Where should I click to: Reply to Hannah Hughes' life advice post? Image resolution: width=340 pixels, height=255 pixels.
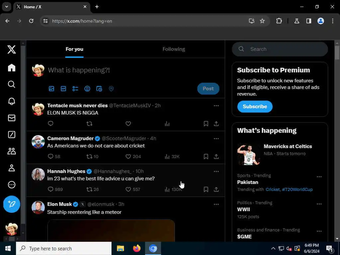tap(55, 189)
